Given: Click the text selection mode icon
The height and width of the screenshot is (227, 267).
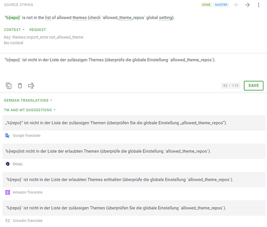Looking at the screenshot, I should [x=31, y=86].
